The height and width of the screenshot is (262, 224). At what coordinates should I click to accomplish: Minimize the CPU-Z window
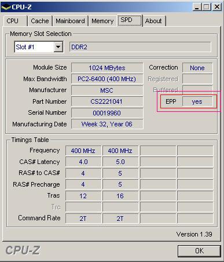197,8
